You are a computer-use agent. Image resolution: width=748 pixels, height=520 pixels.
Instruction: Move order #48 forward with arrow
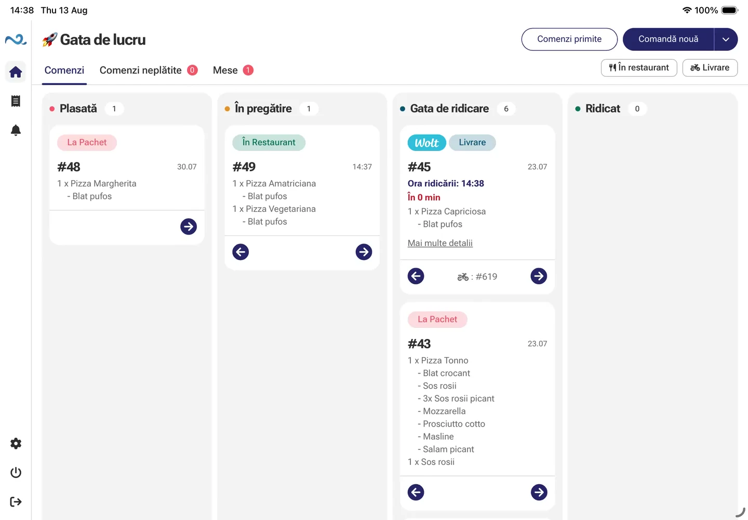click(x=189, y=226)
